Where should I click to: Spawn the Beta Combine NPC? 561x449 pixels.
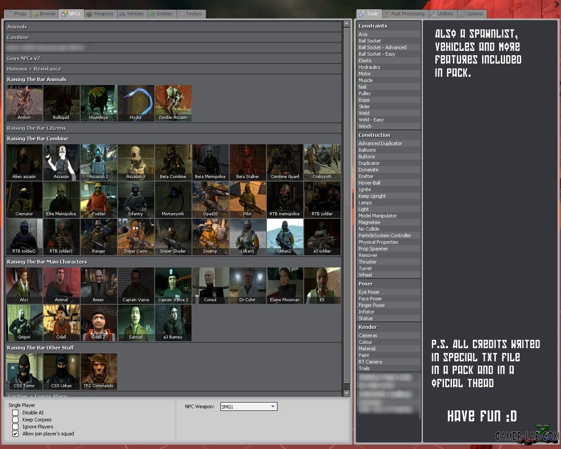(x=173, y=163)
